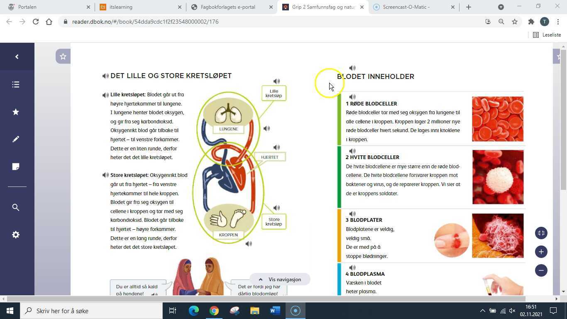This screenshot has width=567, height=319.
Task: Expand the 'Vis navigasjon' panel
Action: [x=280, y=280]
